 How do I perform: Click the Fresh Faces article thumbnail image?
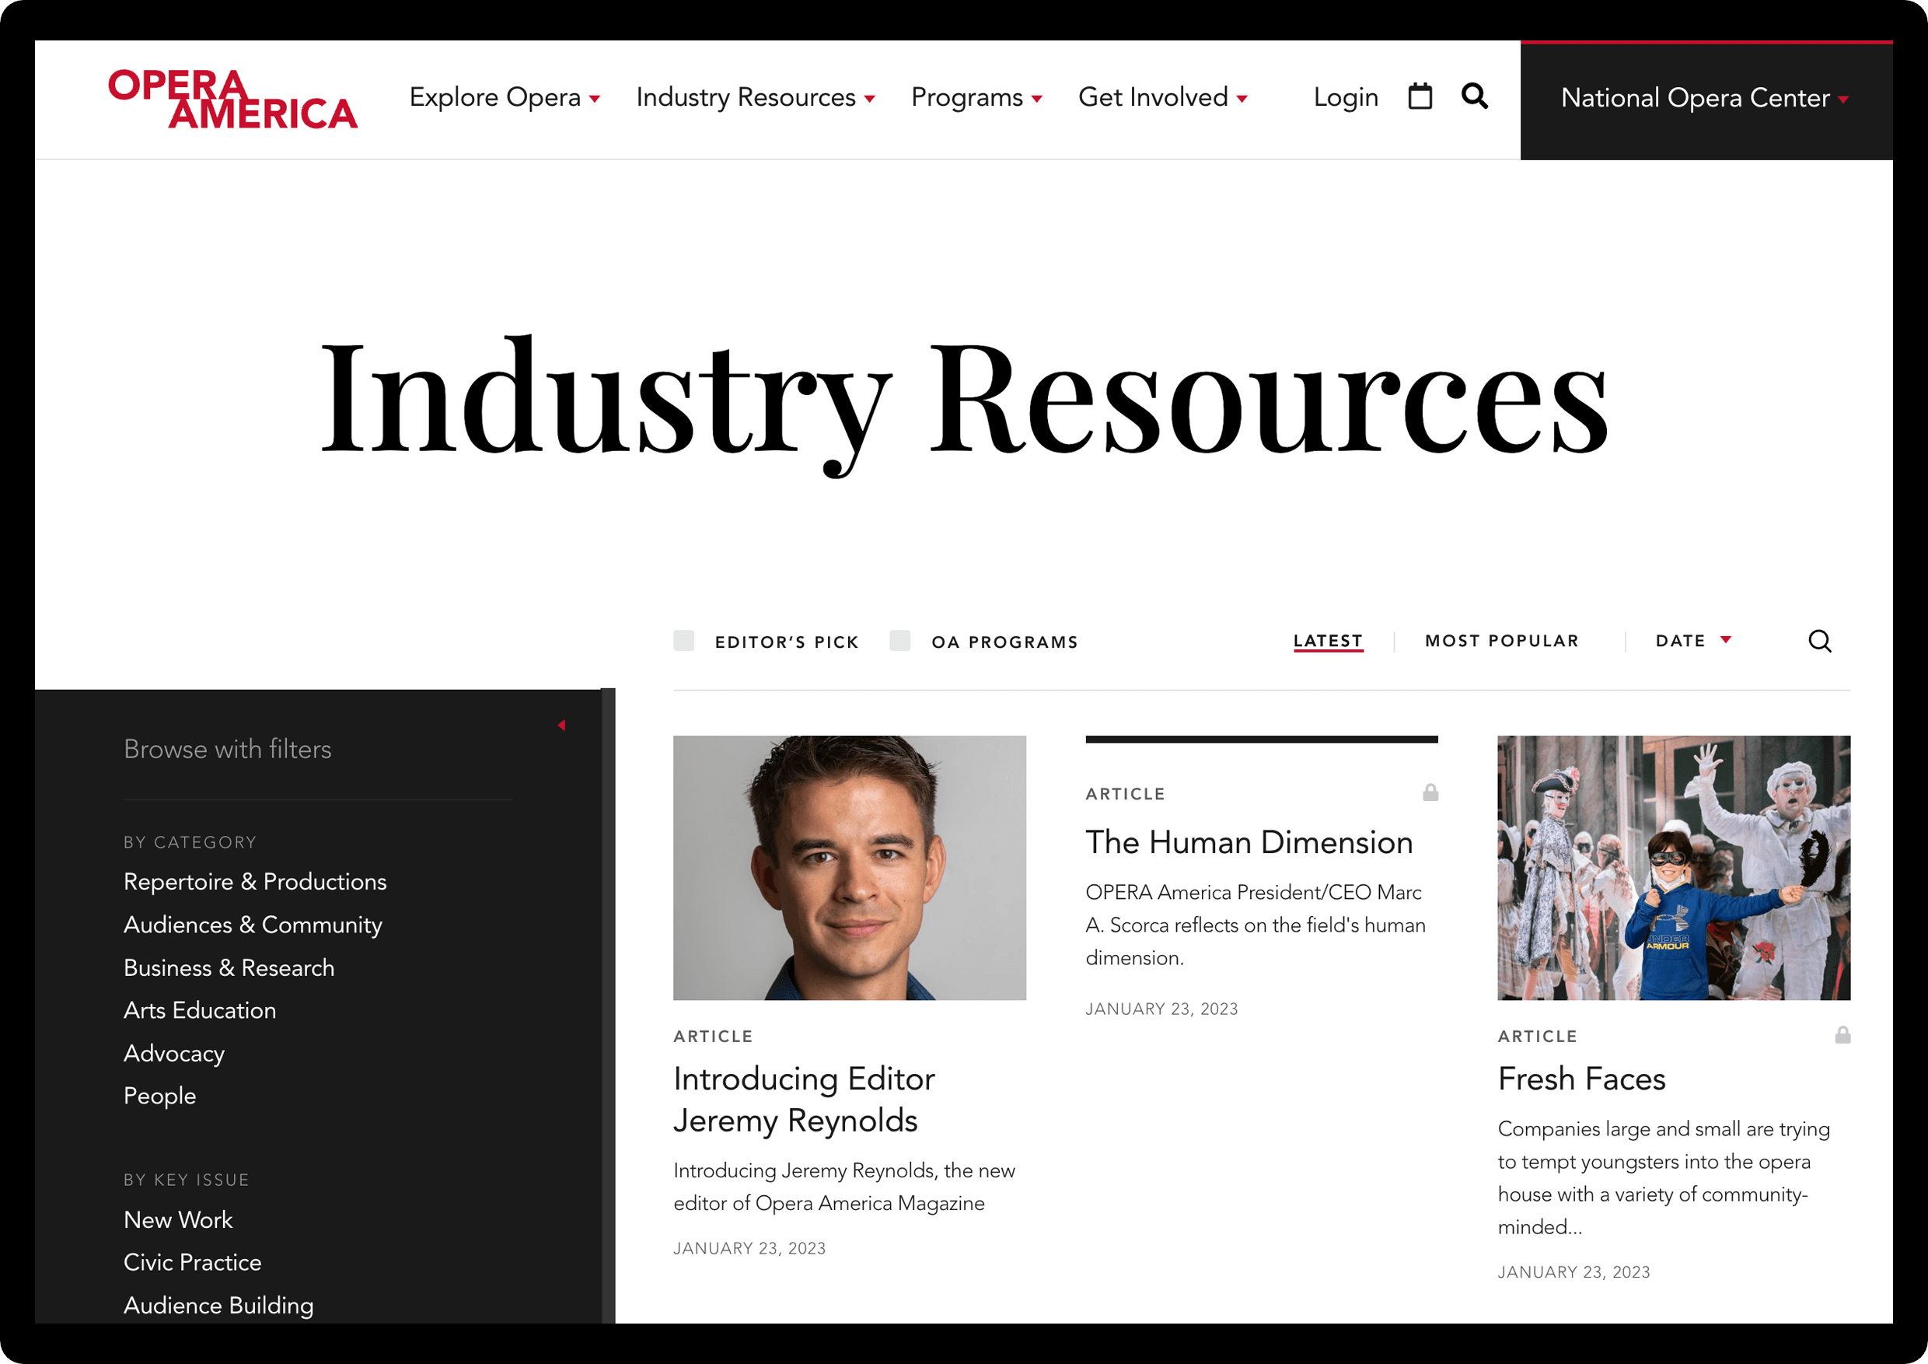pyautogui.click(x=1674, y=869)
